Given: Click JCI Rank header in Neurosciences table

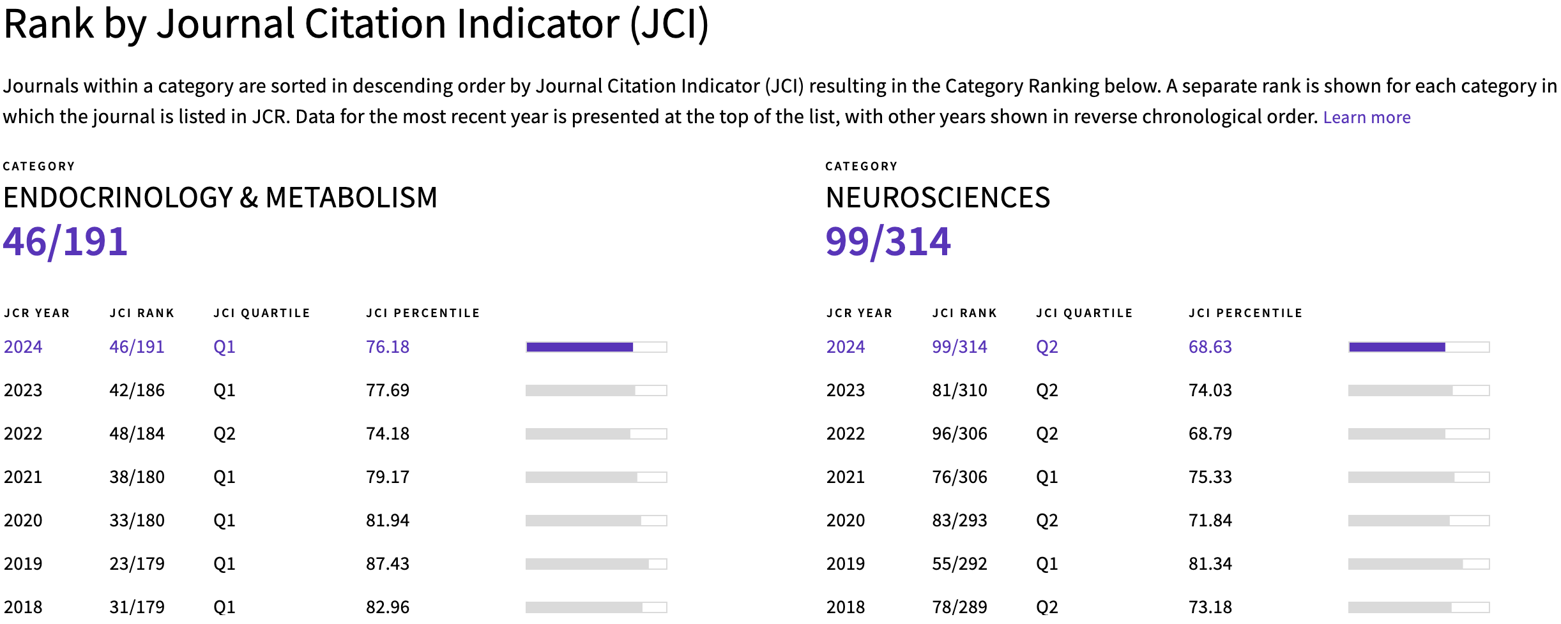Looking at the screenshot, I should tap(964, 313).
